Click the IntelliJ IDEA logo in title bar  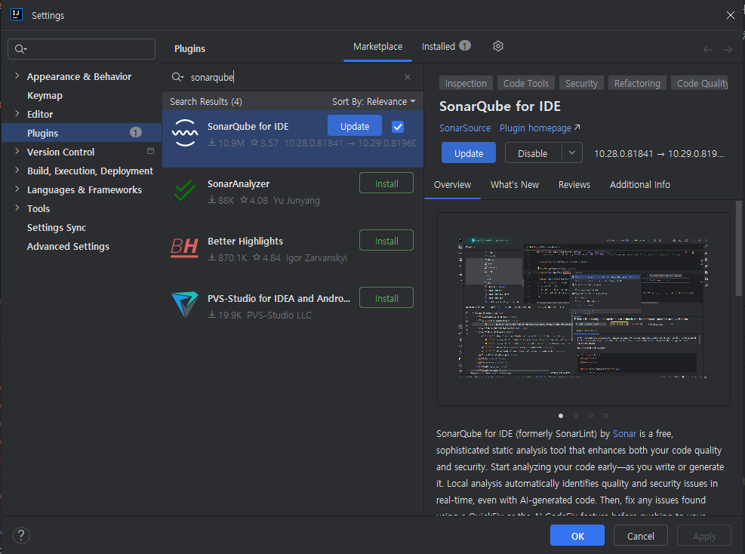pos(16,15)
